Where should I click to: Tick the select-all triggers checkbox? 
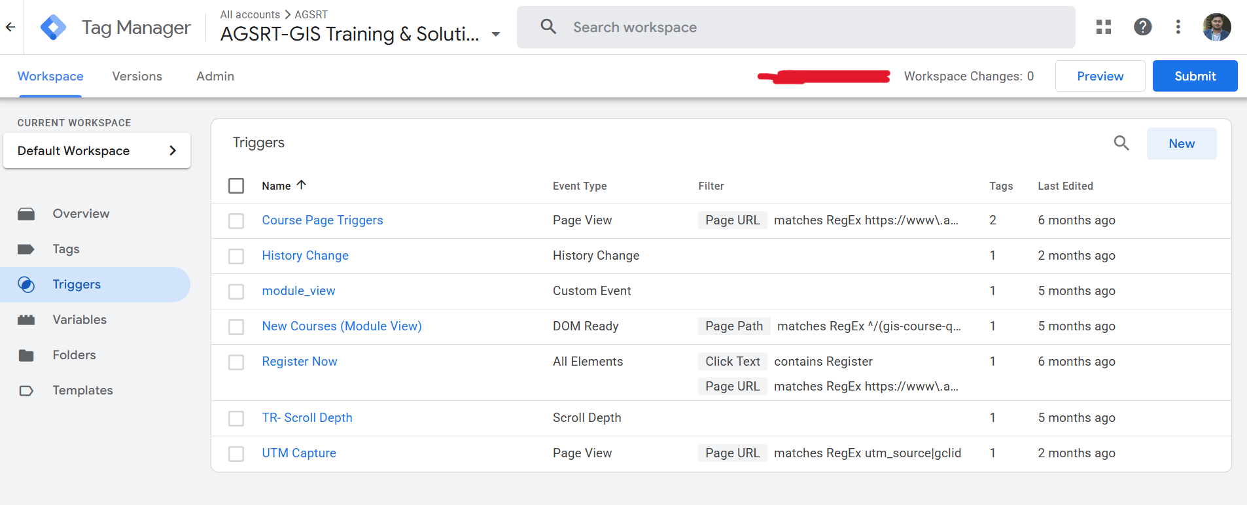pos(236,186)
